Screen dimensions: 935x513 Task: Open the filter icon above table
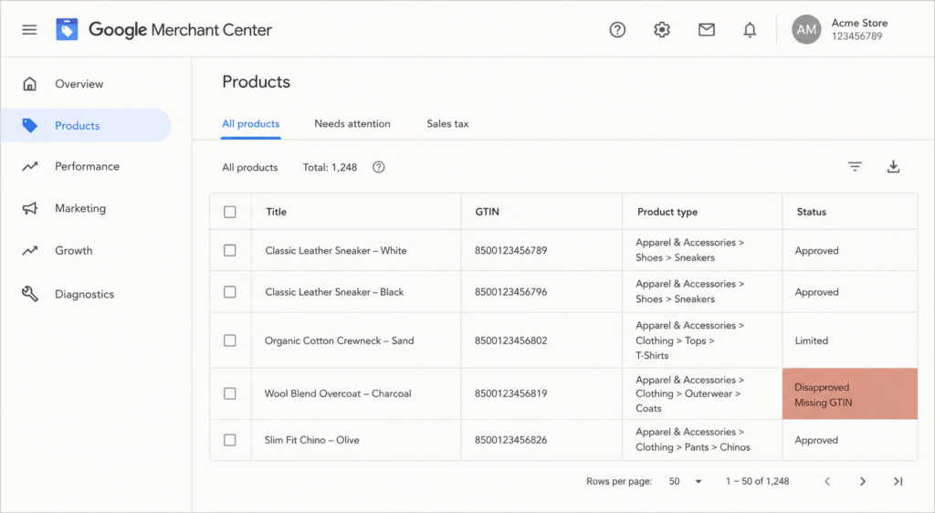[855, 167]
